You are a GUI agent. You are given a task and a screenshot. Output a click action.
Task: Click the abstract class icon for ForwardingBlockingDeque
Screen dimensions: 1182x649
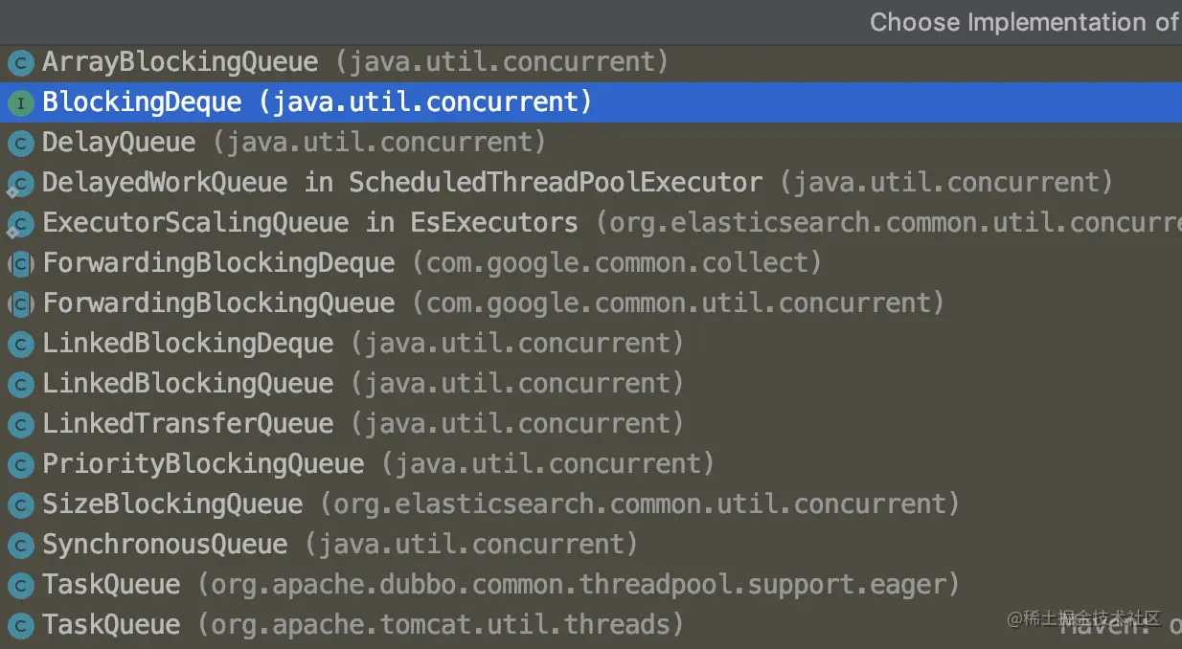click(20, 264)
